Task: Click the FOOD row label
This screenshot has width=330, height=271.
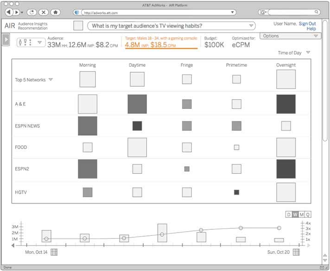Action: coord(21,147)
